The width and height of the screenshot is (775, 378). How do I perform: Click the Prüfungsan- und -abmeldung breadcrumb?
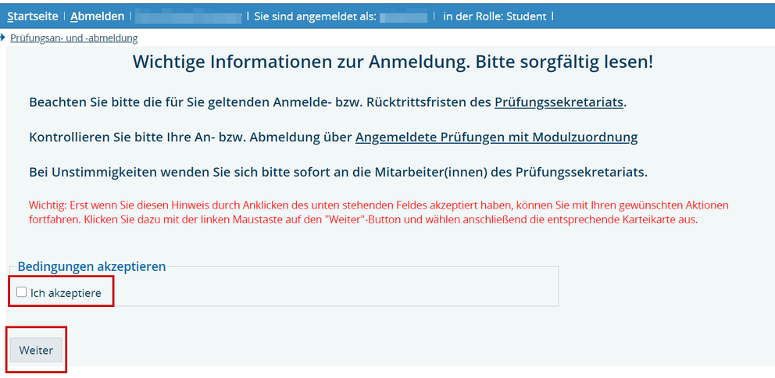coord(73,37)
